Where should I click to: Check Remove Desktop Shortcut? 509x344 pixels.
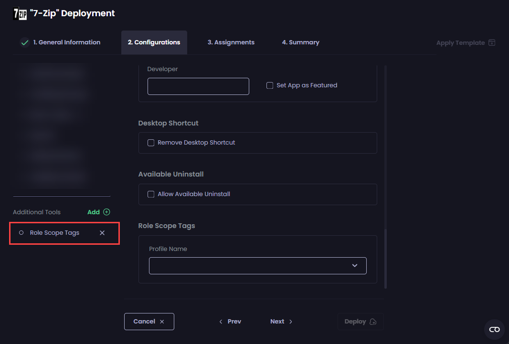click(x=151, y=142)
